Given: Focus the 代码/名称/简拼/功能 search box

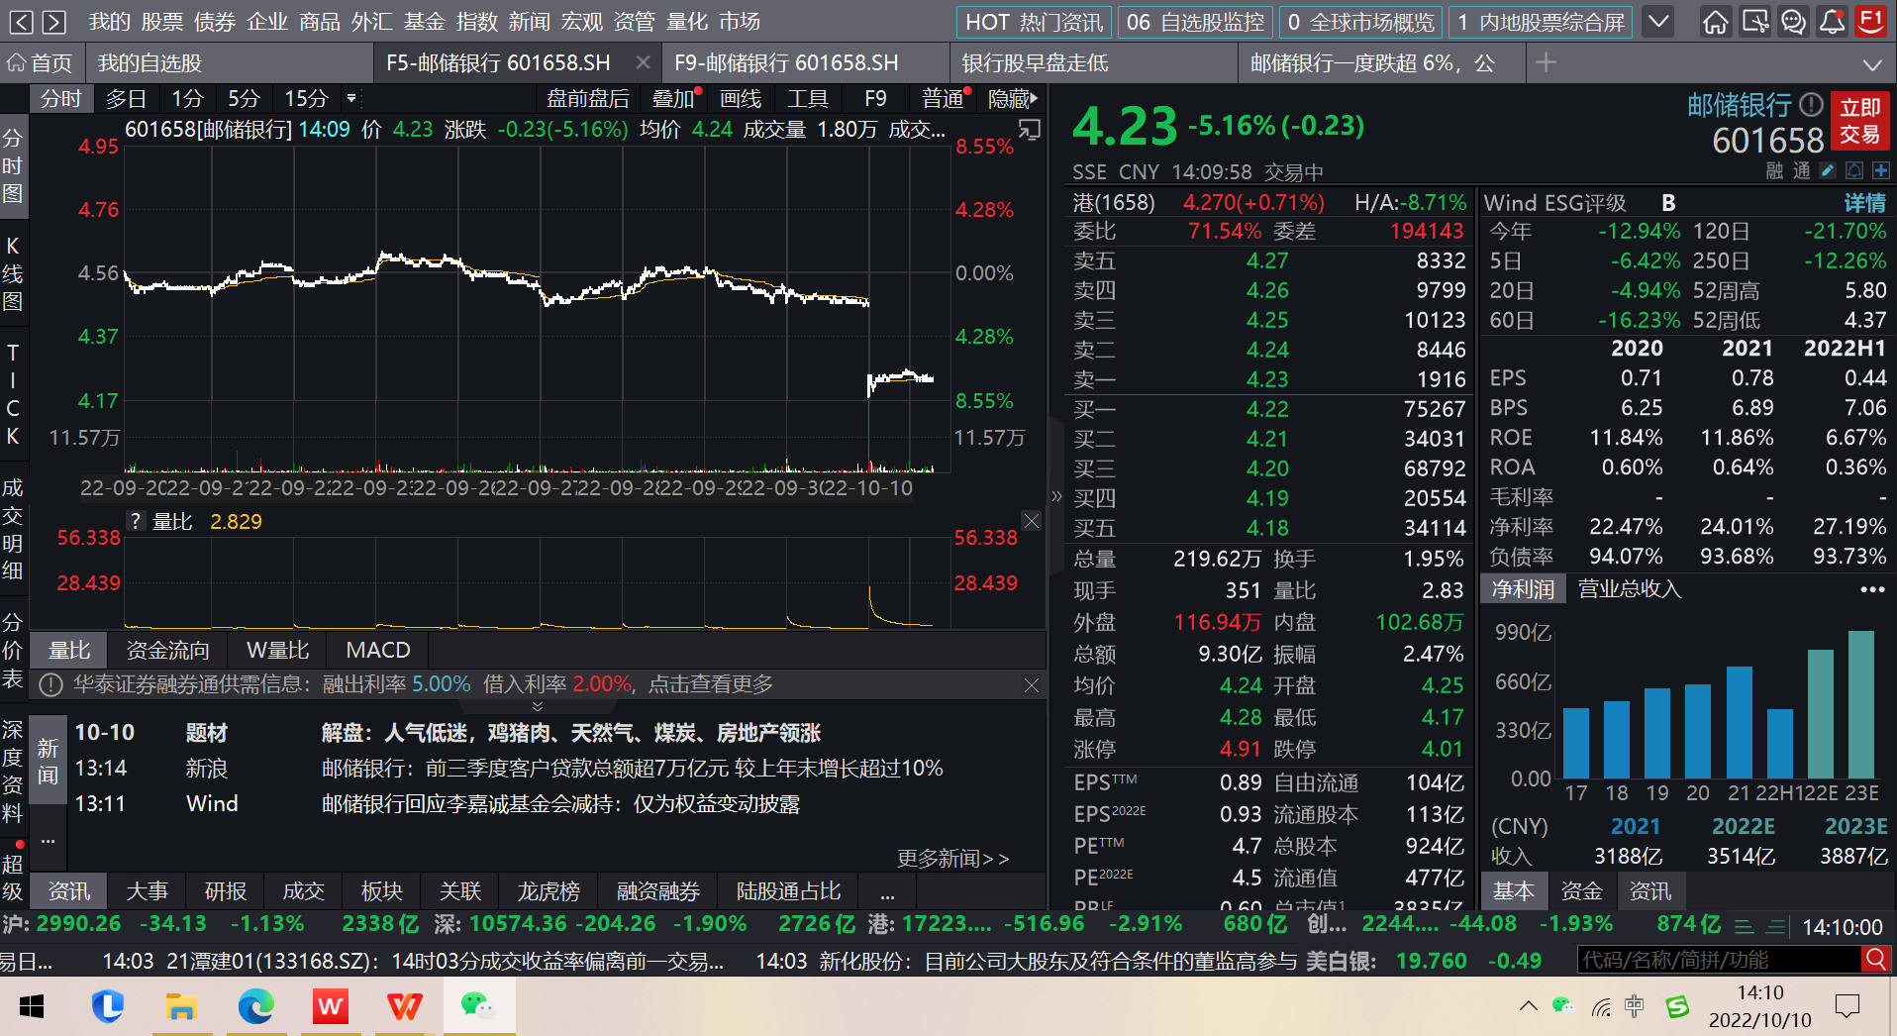Looking at the screenshot, I should (1719, 959).
